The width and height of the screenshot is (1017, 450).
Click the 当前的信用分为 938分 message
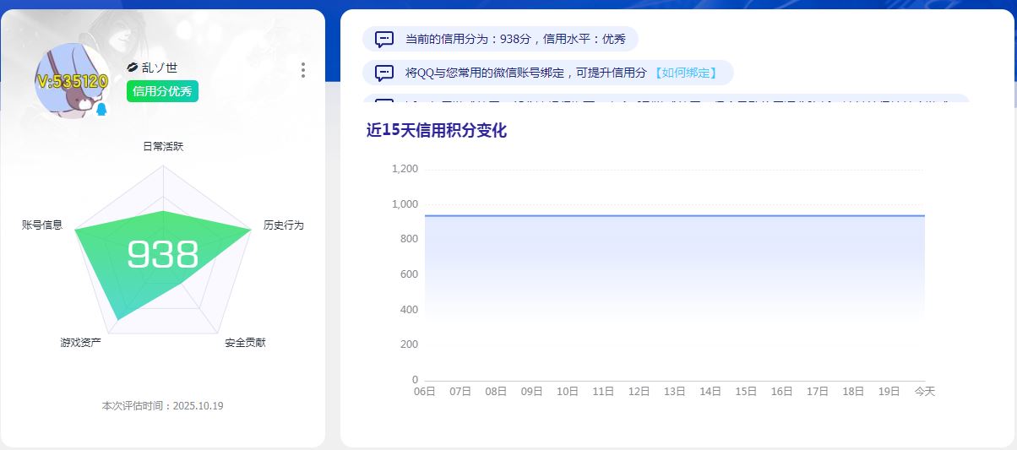(x=515, y=39)
